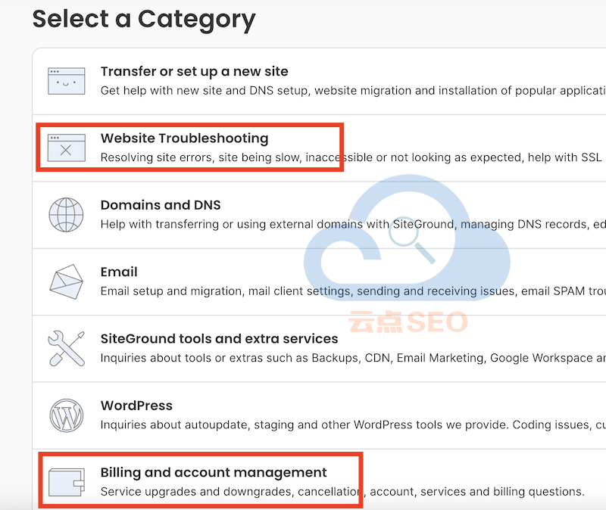Select Transfer or set up a new site
Image resolution: width=606 pixels, height=510 pixels.
[x=195, y=71]
